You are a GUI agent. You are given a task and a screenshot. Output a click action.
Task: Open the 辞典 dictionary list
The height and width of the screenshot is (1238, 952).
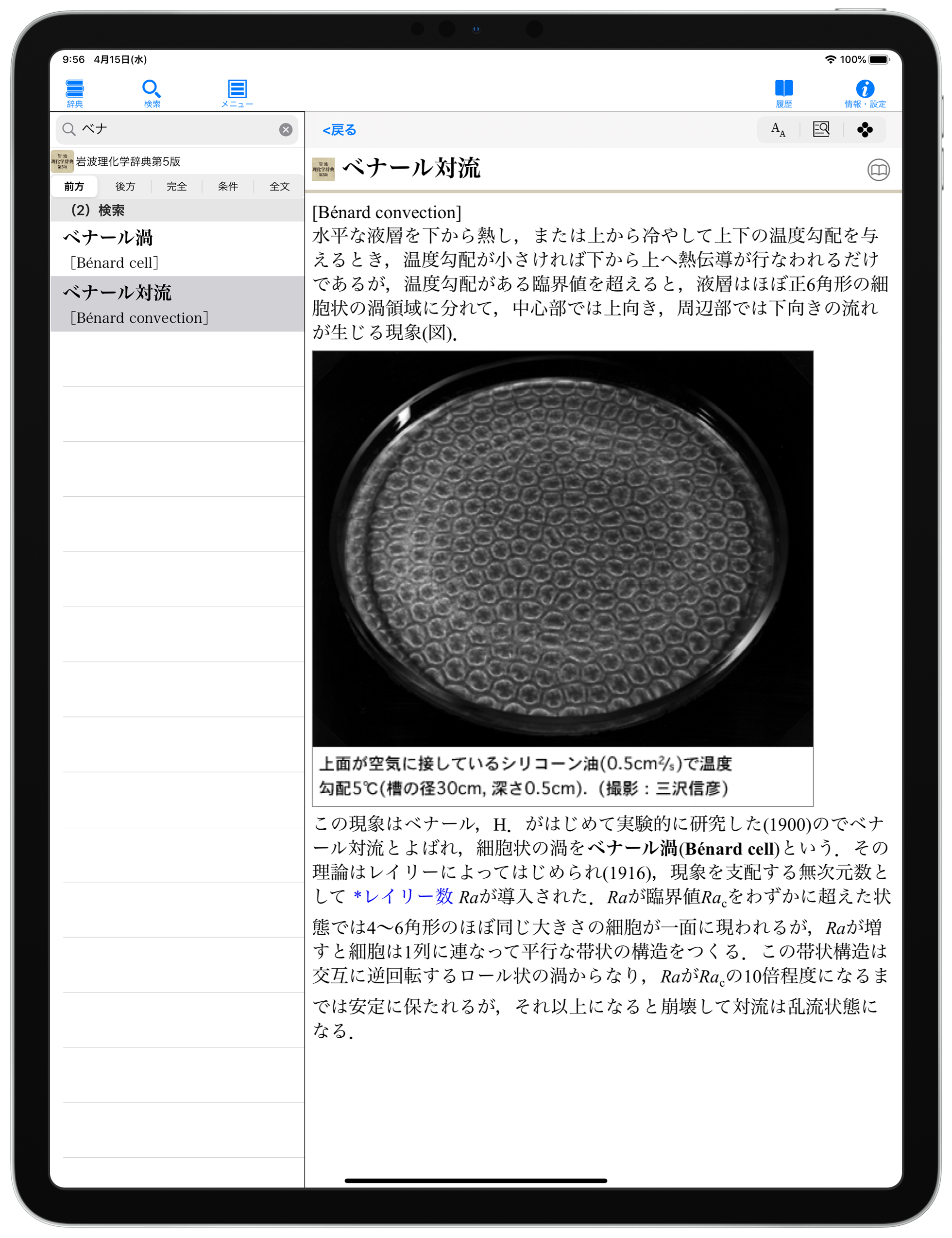(74, 91)
